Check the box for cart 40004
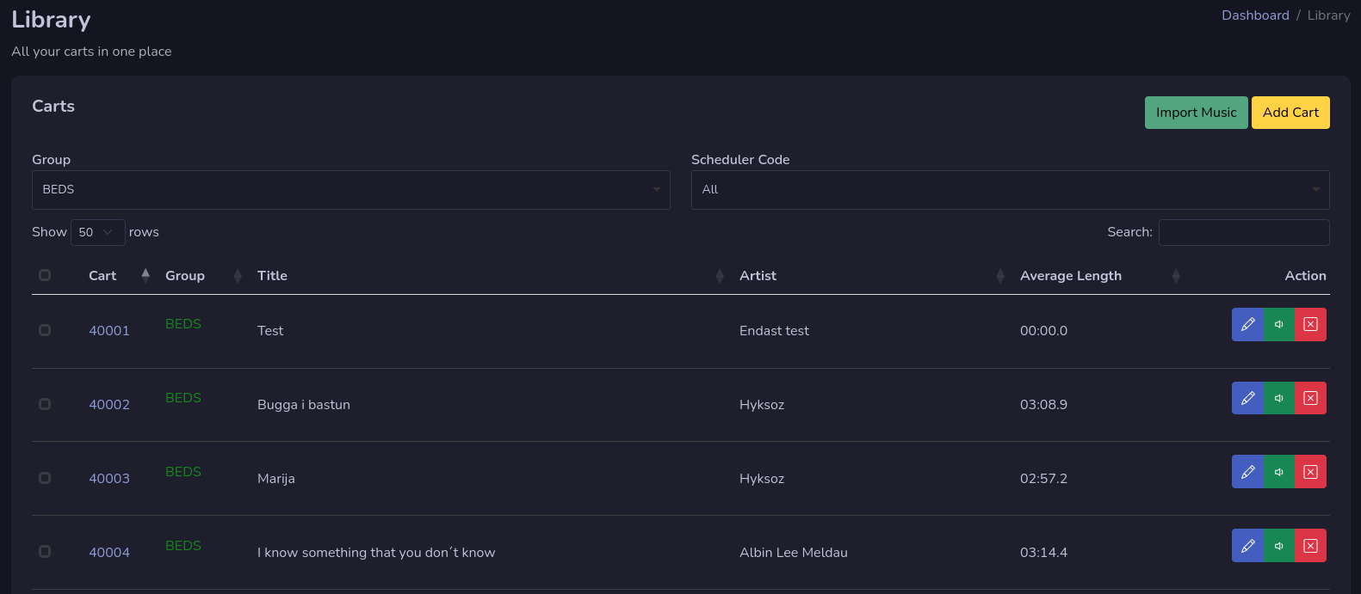Screen dimensions: 1361x594 pyautogui.click(x=45, y=552)
